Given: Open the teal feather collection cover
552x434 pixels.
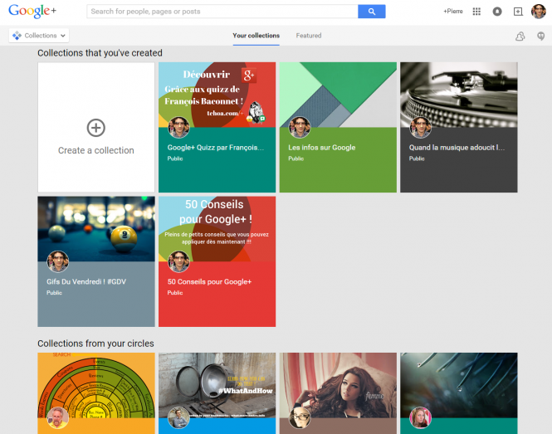Looking at the screenshot, I should (x=459, y=385).
